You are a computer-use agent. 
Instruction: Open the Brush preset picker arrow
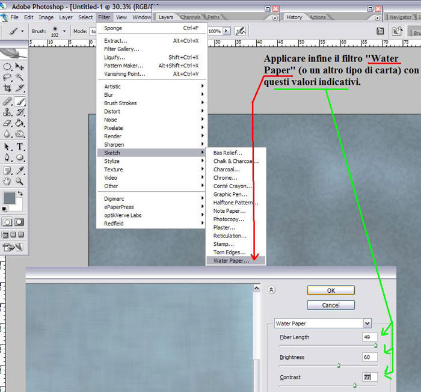click(64, 31)
